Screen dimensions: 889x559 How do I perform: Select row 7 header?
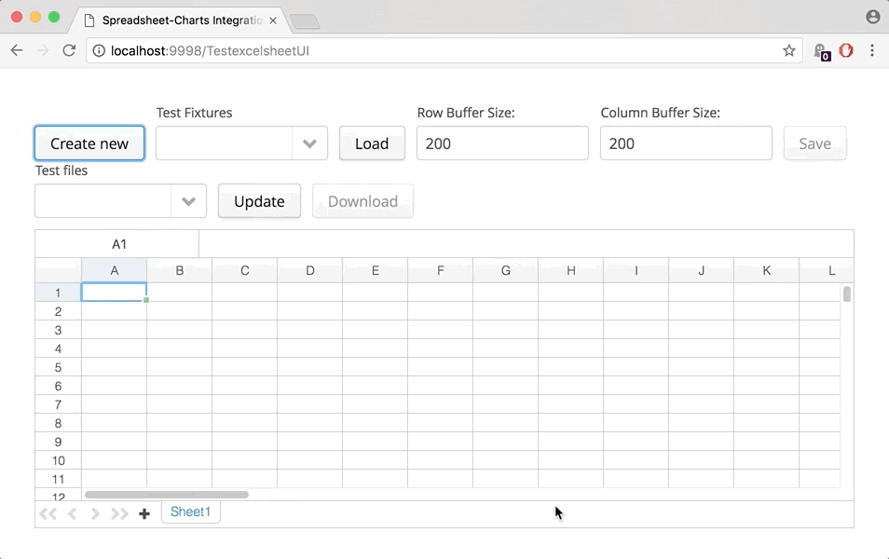click(x=58, y=404)
